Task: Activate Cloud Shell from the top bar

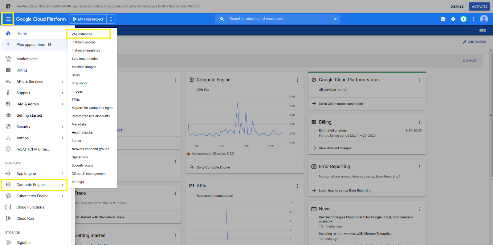Action: [x=443, y=19]
